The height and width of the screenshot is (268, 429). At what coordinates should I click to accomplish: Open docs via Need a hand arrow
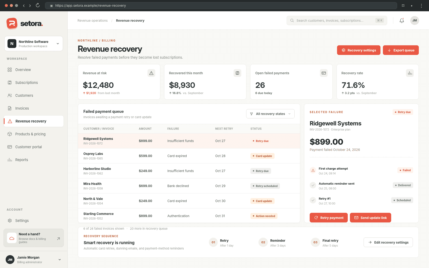pos(58,239)
